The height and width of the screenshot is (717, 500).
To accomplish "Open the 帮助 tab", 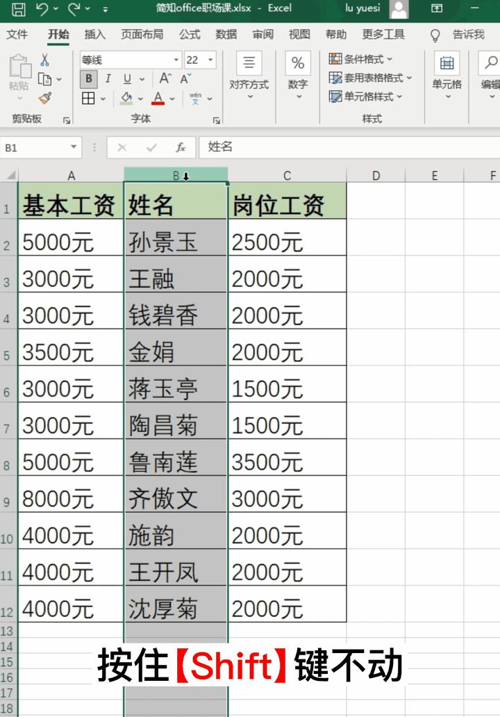I will pyautogui.click(x=336, y=34).
